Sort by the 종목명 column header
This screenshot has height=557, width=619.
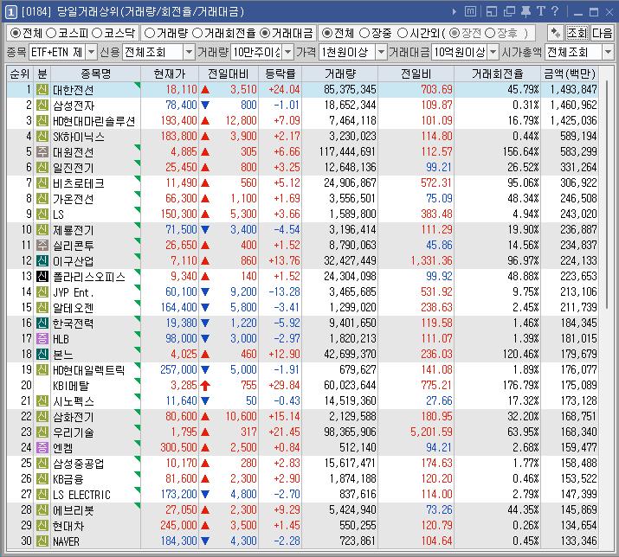pos(96,74)
